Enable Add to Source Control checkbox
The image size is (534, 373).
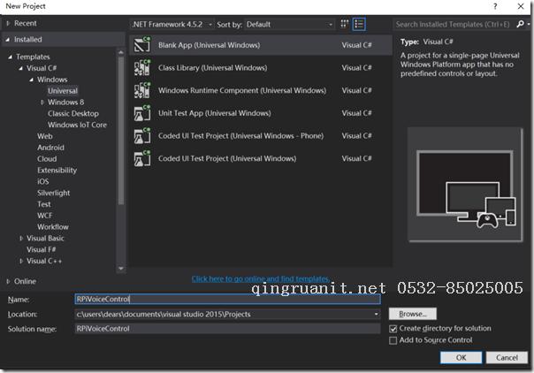tap(393, 340)
